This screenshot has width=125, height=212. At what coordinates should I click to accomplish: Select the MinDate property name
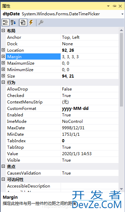(x=15, y=134)
